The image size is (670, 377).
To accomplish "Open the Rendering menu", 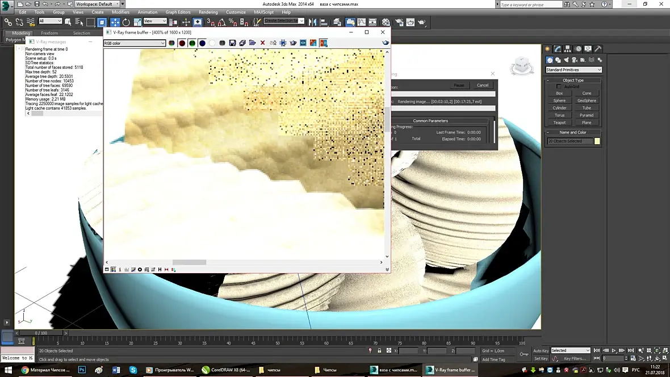I will pos(208,12).
